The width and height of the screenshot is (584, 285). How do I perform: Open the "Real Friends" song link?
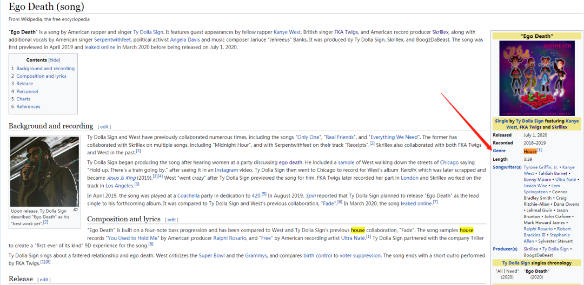339,137
